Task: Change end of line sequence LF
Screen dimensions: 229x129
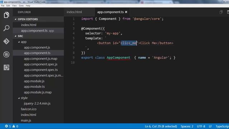Action: coord(210,126)
